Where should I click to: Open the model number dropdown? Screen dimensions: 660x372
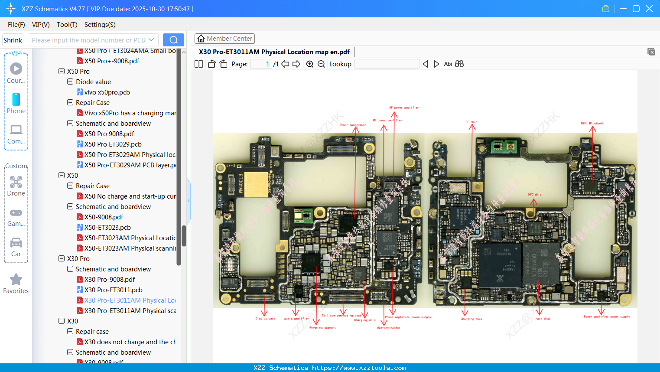tap(151, 40)
